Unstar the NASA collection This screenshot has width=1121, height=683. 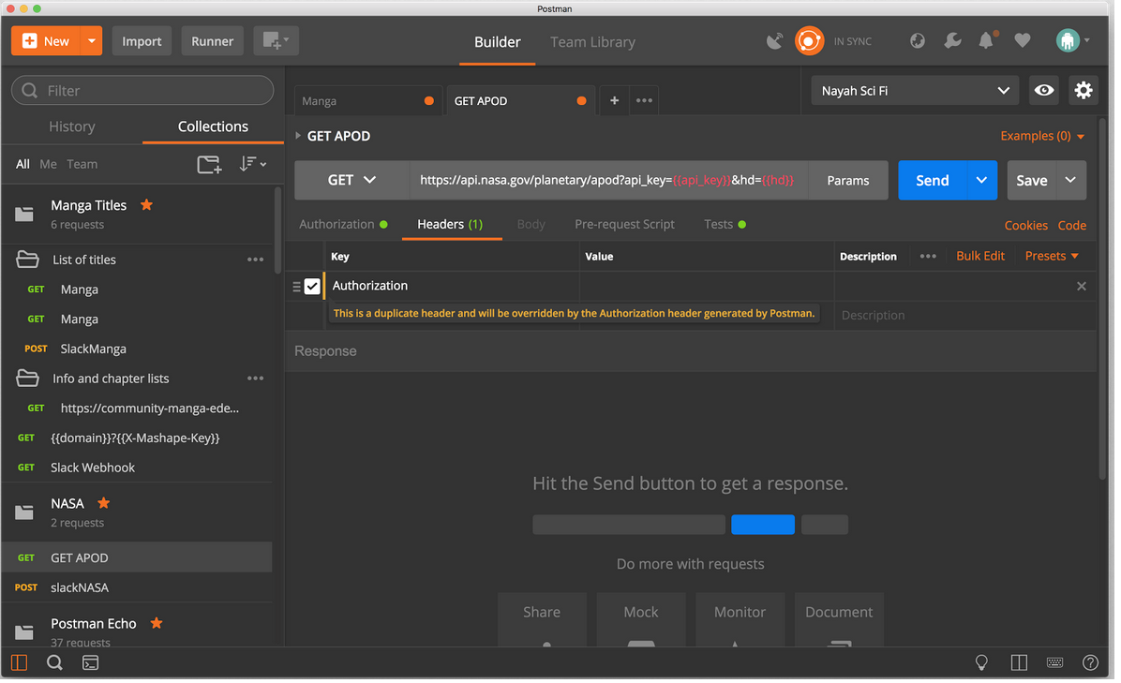[x=104, y=503]
